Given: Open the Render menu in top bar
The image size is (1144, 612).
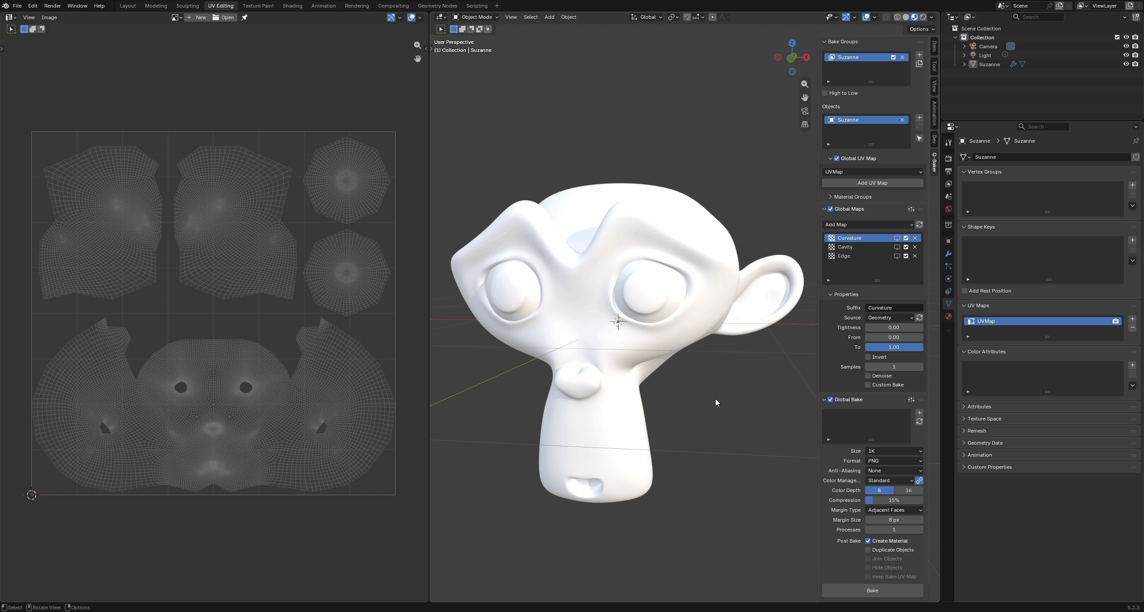Looking at the screenshot, I should coord(52,6).
